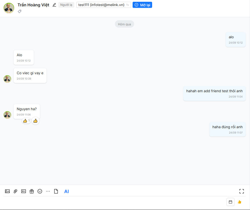
Task: Open the test111 account switcher
Action: click(x=104, y=5)
